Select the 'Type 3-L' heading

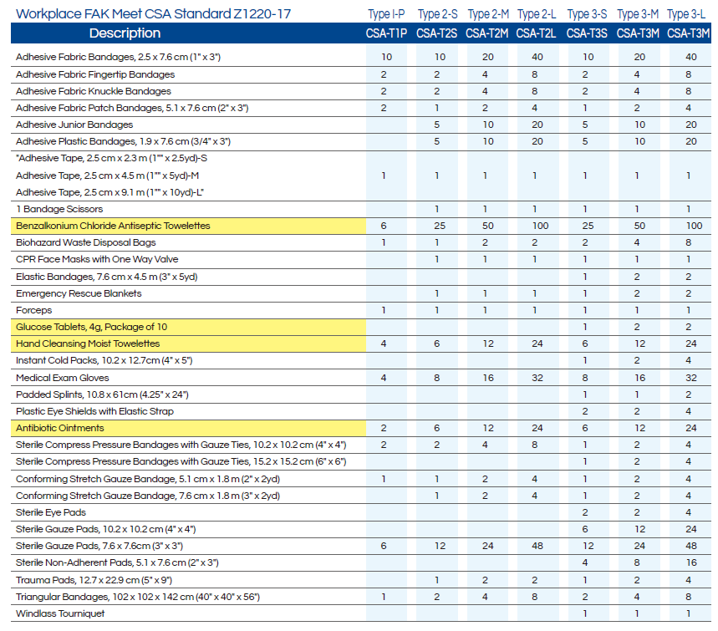tap(686, 14)
